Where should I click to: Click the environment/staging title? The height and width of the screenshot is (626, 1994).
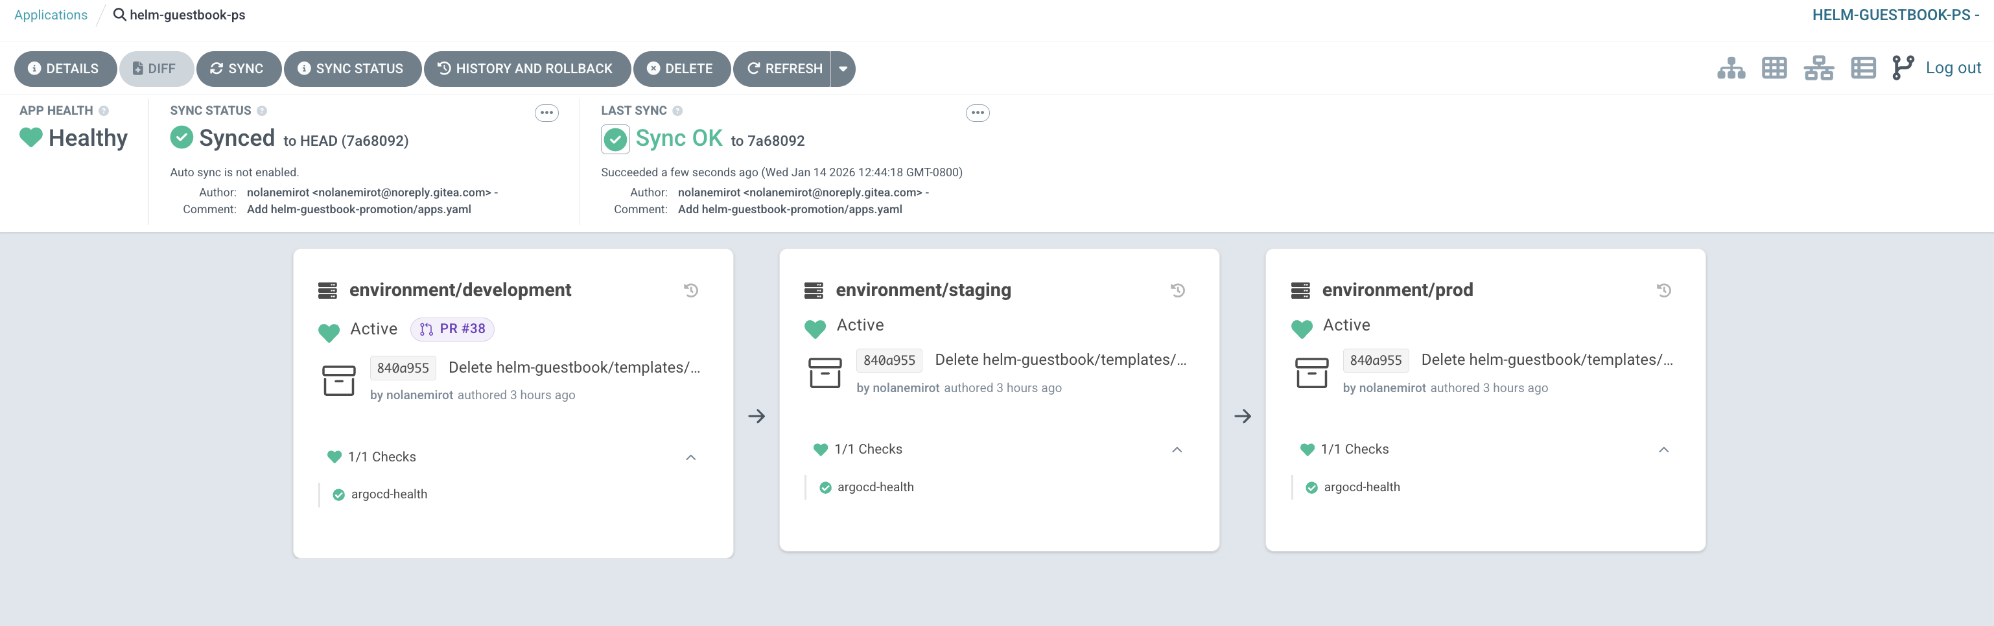[924, 290]
